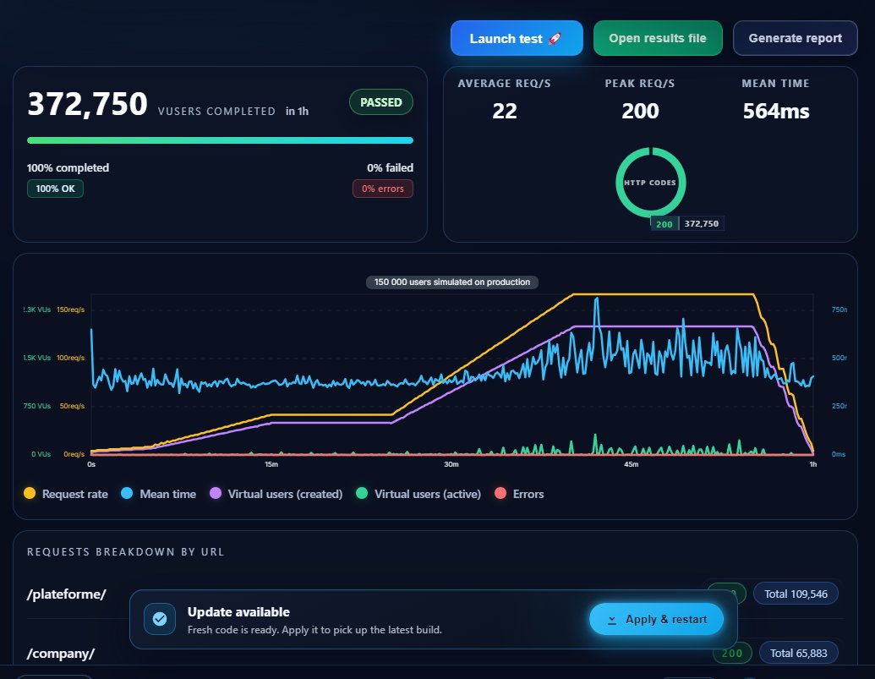Click the rocket icon on Launch test

(555, 39)
